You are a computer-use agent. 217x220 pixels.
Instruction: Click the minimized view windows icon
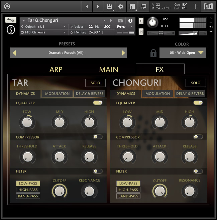pyautogui.click(x=143, y=6)
